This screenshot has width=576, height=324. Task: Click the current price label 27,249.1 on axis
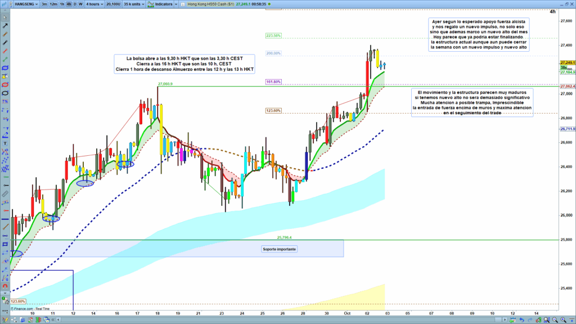pos(567,62)
